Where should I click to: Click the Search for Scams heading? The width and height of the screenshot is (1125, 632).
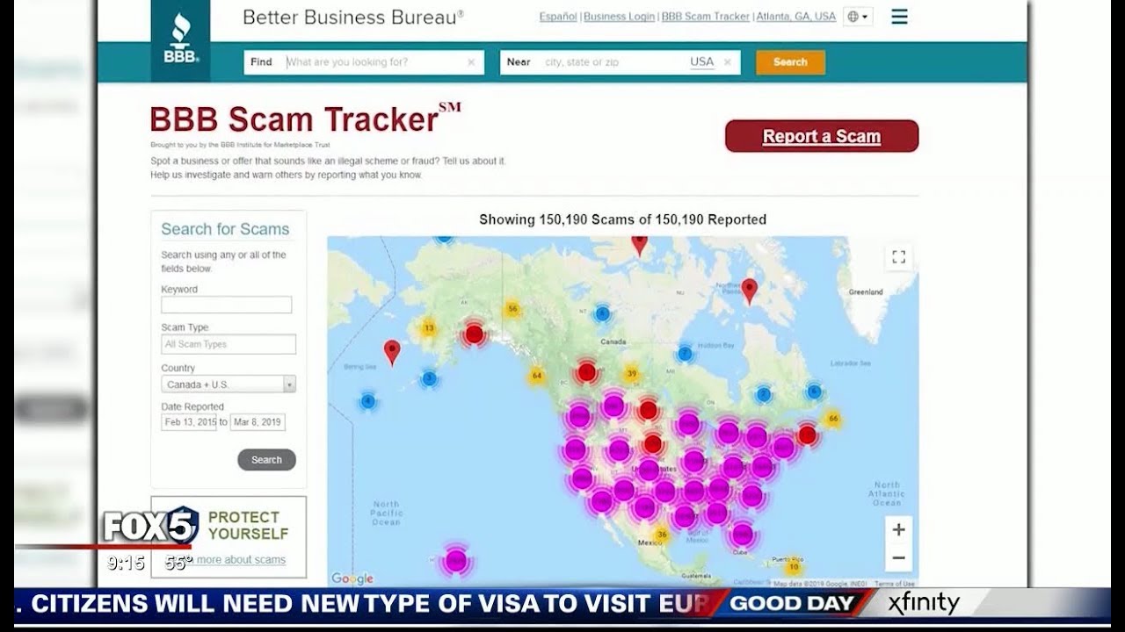225,229
